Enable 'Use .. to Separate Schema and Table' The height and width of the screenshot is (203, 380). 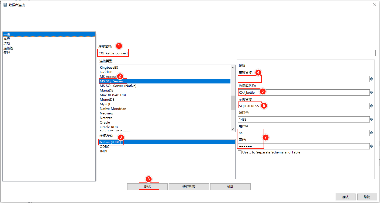(240, 152)
